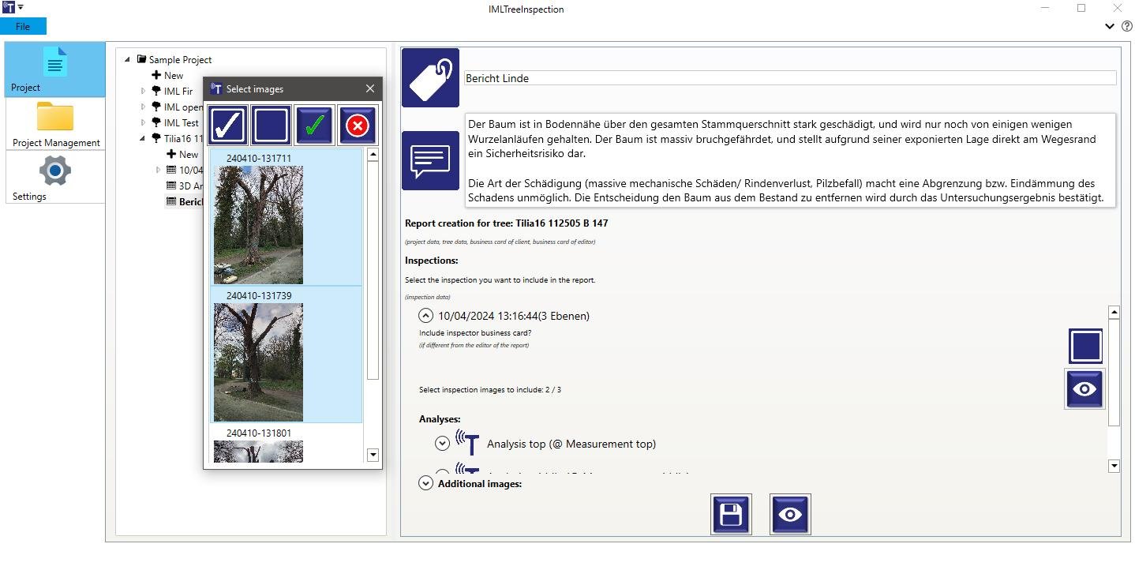Expand Additional images section
The height and width of the screenshot is (585, 1135).
pos(425,482)
